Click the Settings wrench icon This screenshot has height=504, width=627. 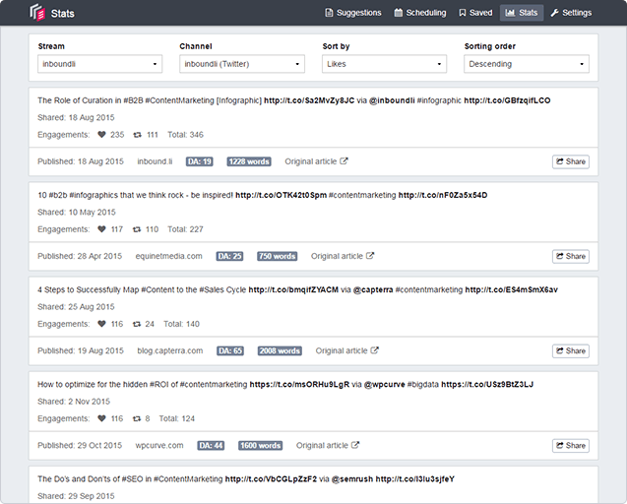pyautogui.click(x=554, y=13)
